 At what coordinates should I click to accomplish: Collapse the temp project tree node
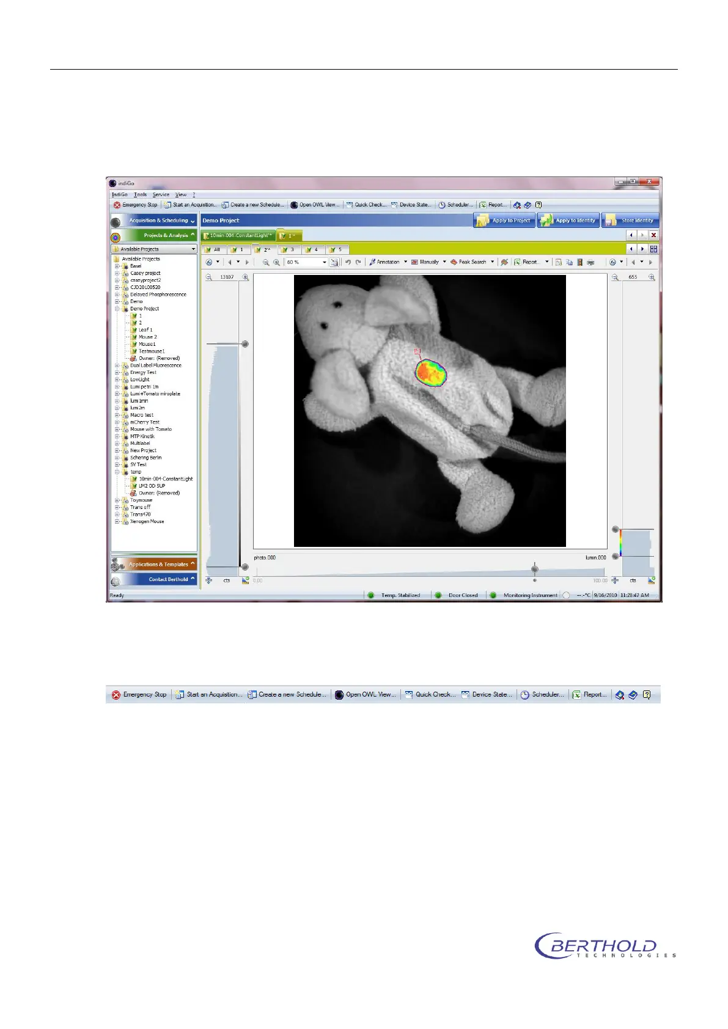pyautogui.click(x=117, y=472)
